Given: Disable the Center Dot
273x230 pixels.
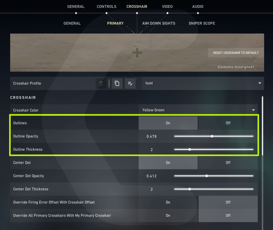Looking at the screenshot, I should [x=228, y=162].
